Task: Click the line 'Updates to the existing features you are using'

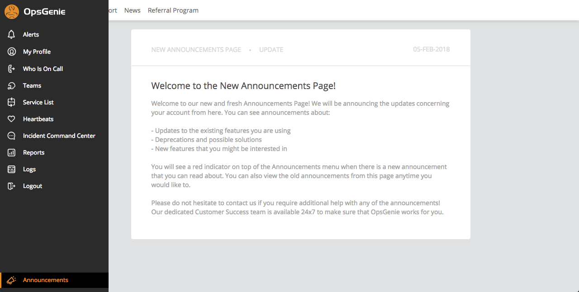Action: pyautogui.click(x=221, y=131)
